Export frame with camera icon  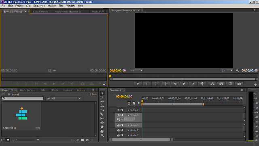click(239, 84)
